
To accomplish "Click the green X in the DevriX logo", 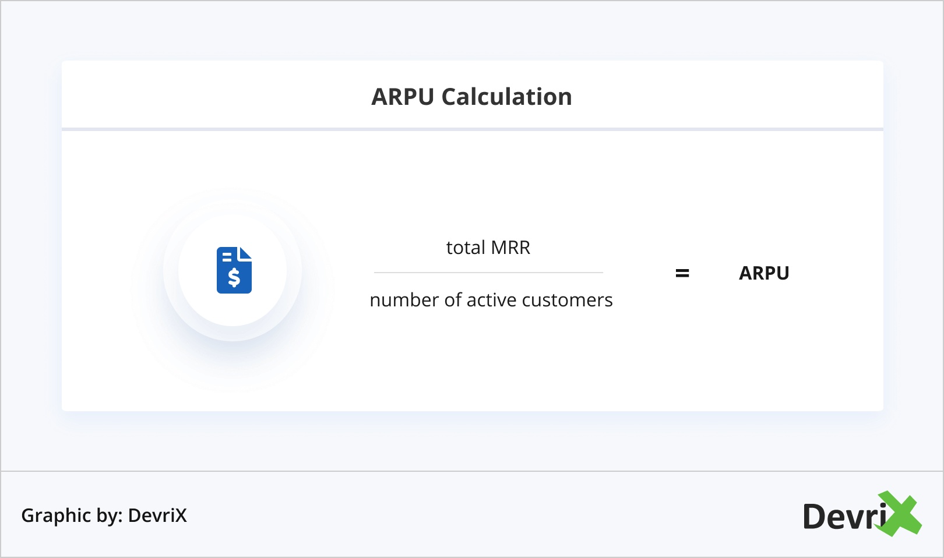I will [x=899, y=514].
